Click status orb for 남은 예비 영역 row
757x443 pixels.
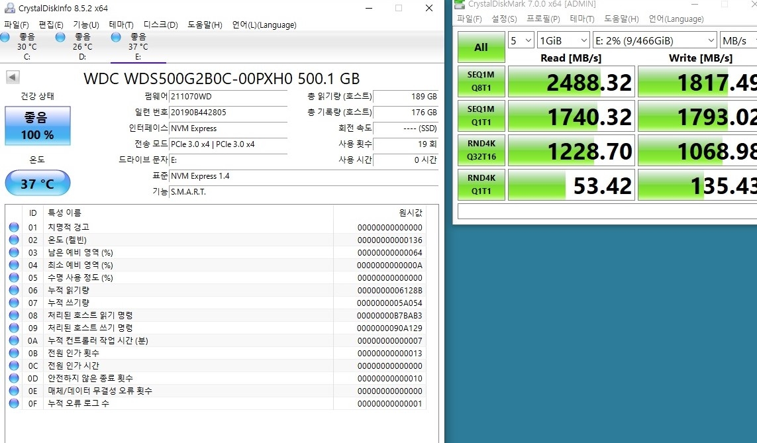(14, 252)
